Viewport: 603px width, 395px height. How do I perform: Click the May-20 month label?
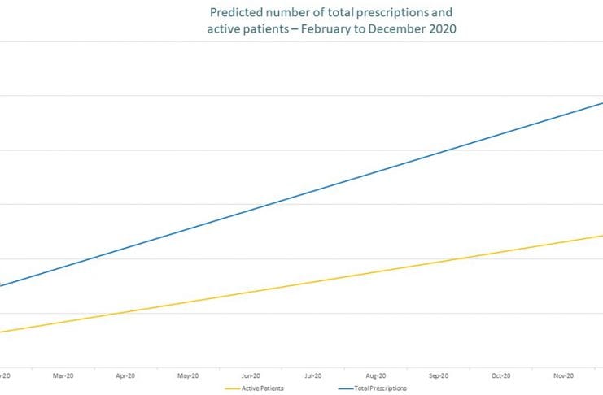pos(188,376)
